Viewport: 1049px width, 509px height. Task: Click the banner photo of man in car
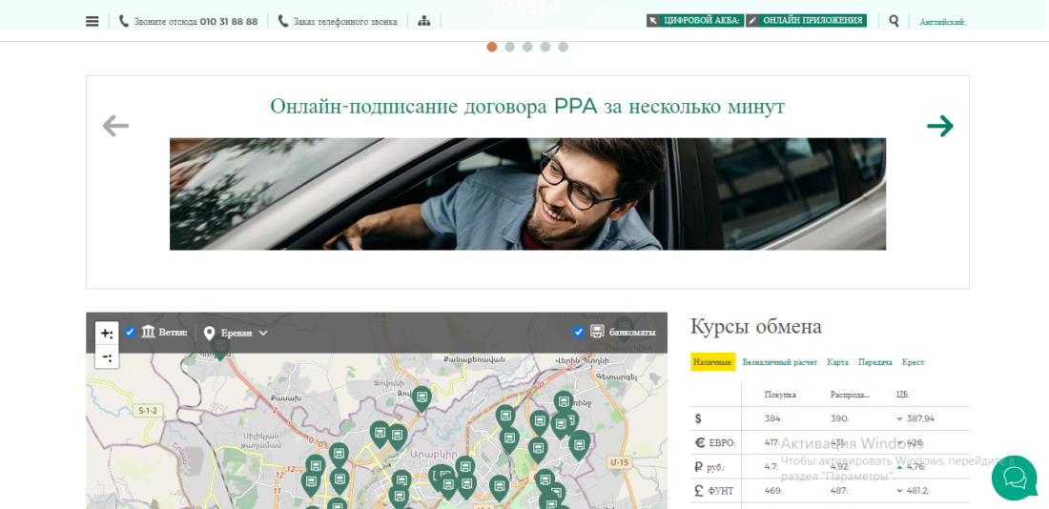527,193
